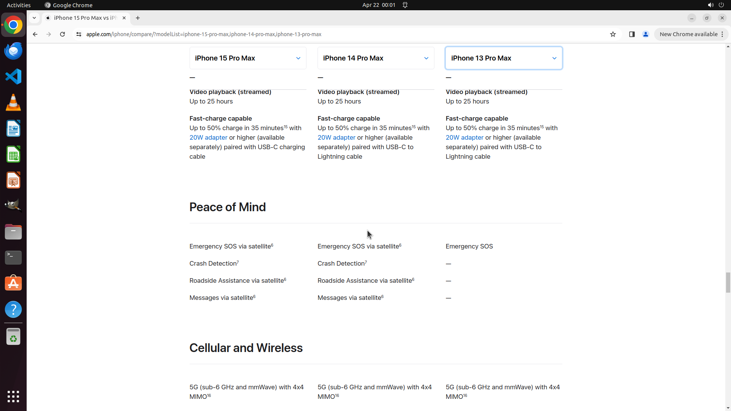Open the tab search dropdown arrow
The width and height of the screenshot is (731, 411).
(34, 18)
